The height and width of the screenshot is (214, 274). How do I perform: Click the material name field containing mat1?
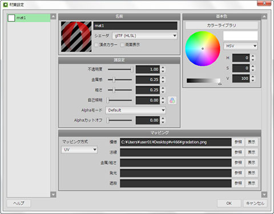135,26
